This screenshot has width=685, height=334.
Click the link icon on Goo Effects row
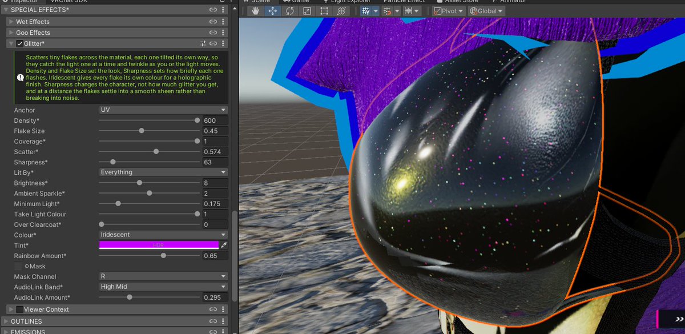point(213,33)
